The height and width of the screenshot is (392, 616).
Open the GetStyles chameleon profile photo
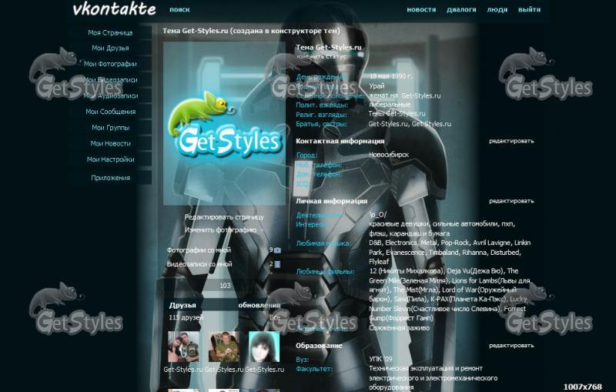coord(224,123)
